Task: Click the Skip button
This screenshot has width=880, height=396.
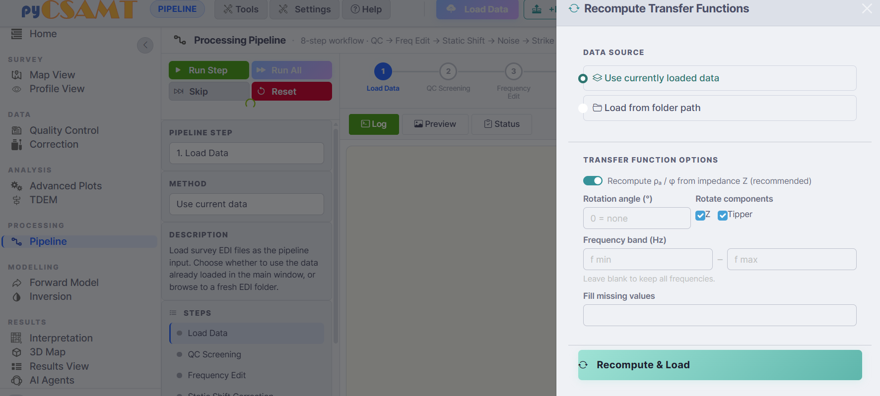Action: tap(209, 91)
